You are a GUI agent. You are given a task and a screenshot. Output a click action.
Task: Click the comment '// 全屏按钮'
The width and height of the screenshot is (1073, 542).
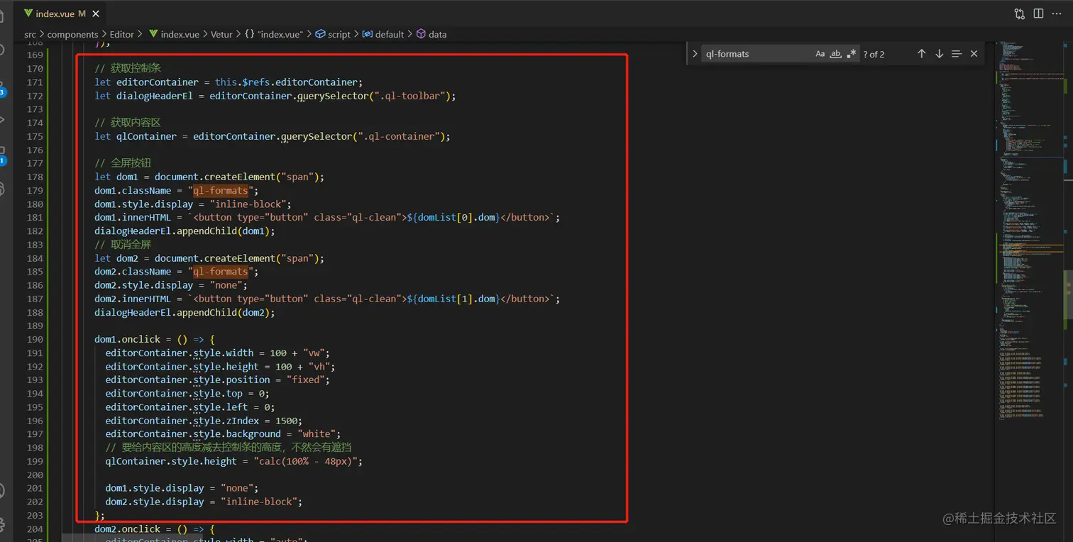click(x=123, y=163)
